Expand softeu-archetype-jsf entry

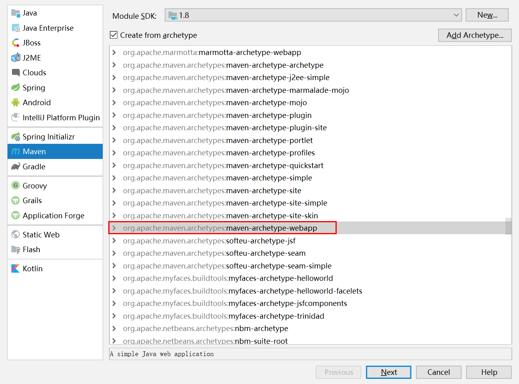114,241
